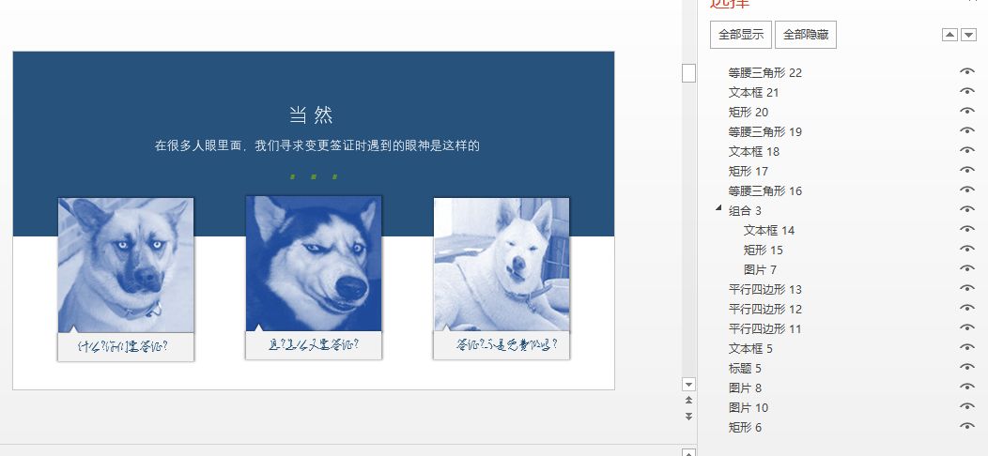Select 文本框 5 list entry

click(750, 348)
